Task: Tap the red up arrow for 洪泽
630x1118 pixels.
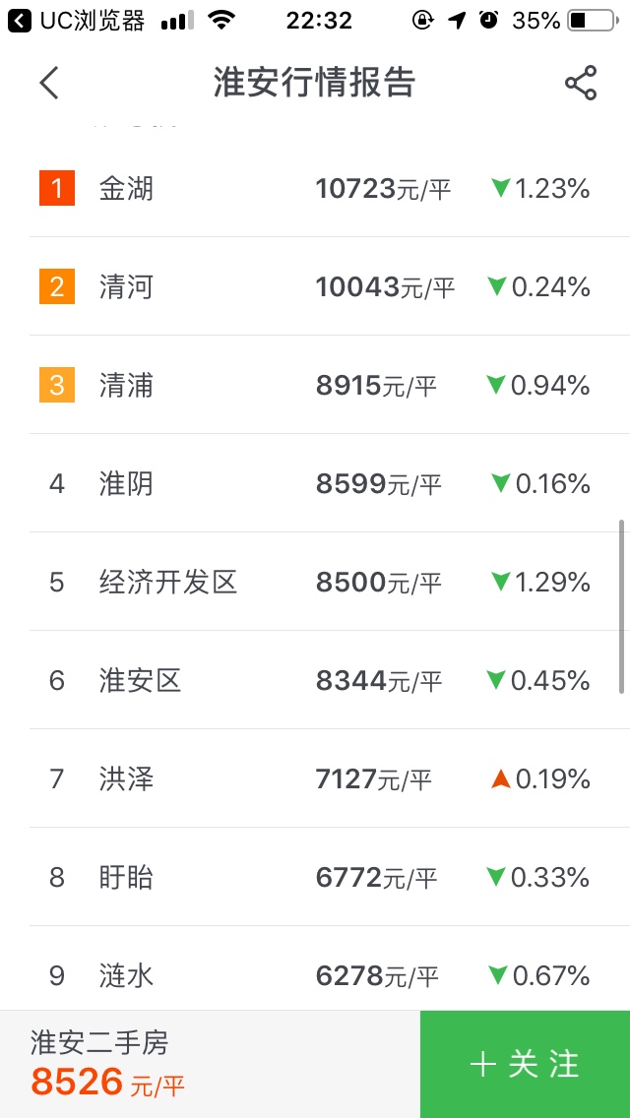Action: click(501, 779)
